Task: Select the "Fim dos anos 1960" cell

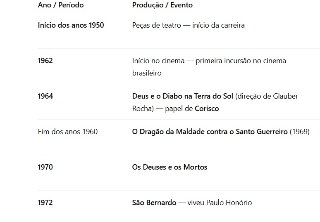Action: [x=68, y=132]
